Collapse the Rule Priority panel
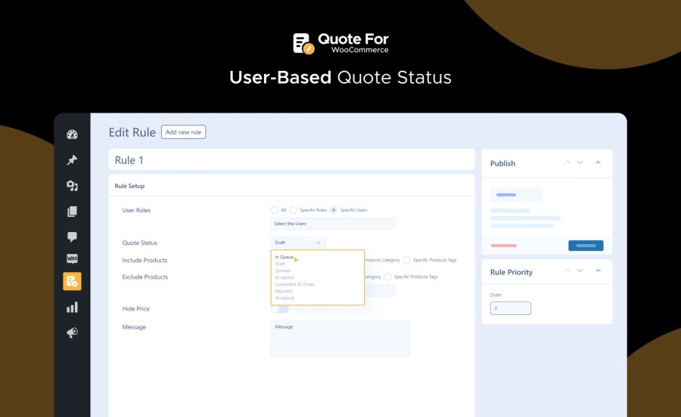Image resolution: width=681 pixels, height=417 pixels. point(598,270)
